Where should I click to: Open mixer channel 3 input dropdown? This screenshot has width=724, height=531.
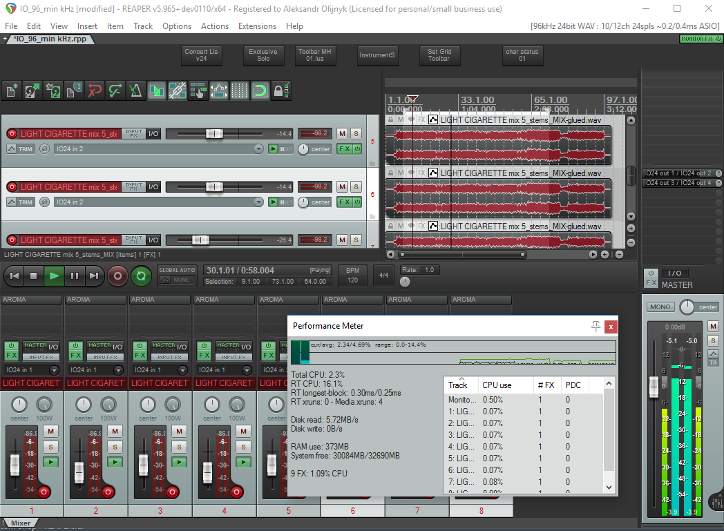[x=160, y=369]
